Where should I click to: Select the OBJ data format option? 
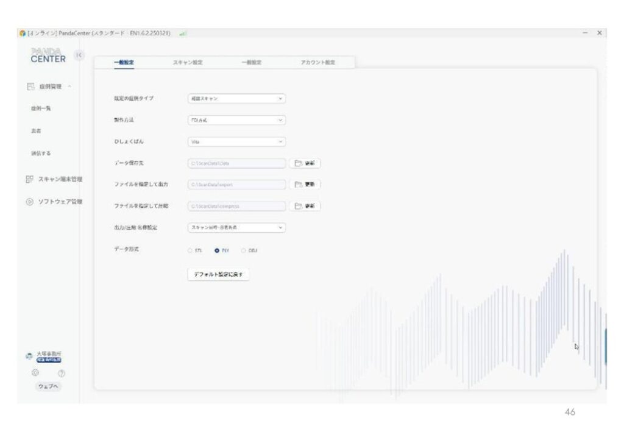(244, 250)
